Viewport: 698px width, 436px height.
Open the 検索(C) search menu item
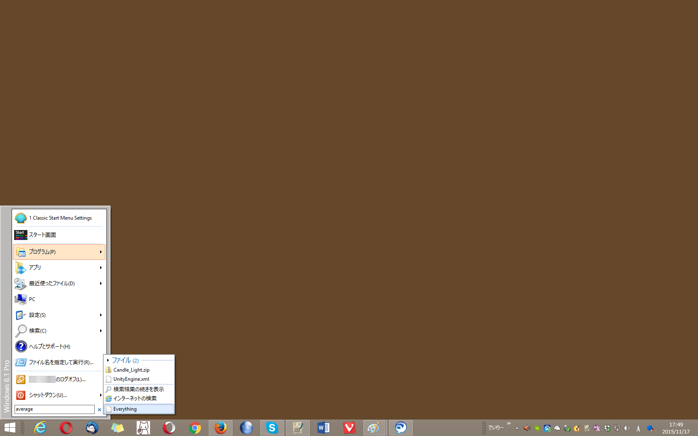point(59,331)
